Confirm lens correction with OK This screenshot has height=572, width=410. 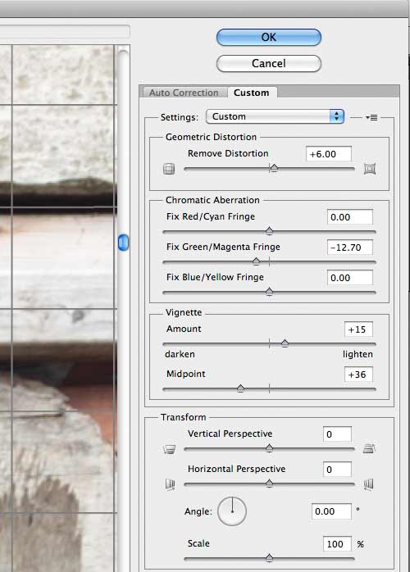tap(269, 37)
